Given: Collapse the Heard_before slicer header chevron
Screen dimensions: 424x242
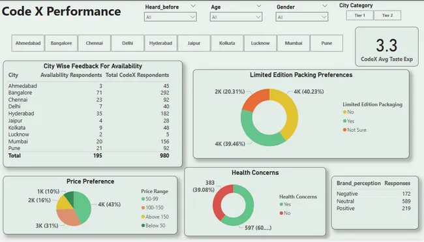Looking at the screenshot, I should coord(193,6).
